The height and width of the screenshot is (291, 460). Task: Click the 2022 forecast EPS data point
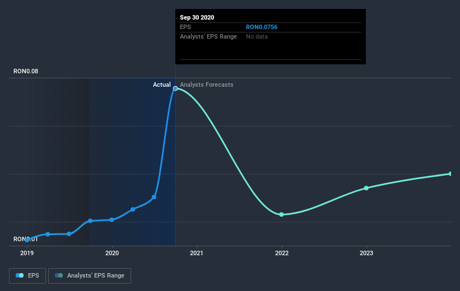coord(281,214)
